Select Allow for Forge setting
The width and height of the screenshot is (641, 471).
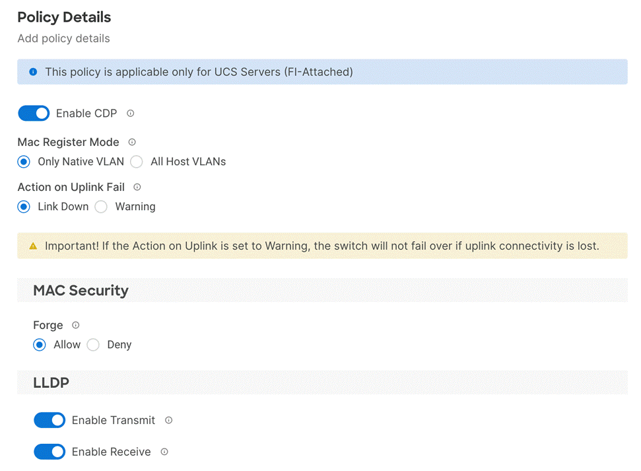[x=40, y=345]
